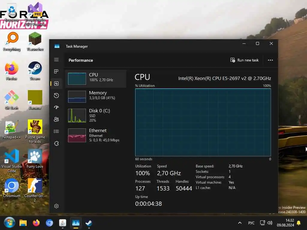Viewport: 307px width, 230px height.
Task: Open App history sidebar icon
Action: (x=56, y=96)
